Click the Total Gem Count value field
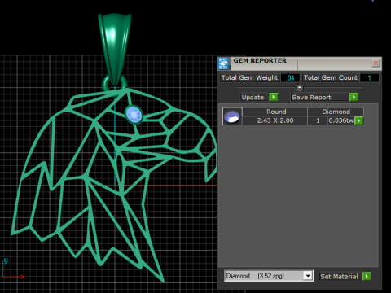The image size is (391, 293). point(369,78)
